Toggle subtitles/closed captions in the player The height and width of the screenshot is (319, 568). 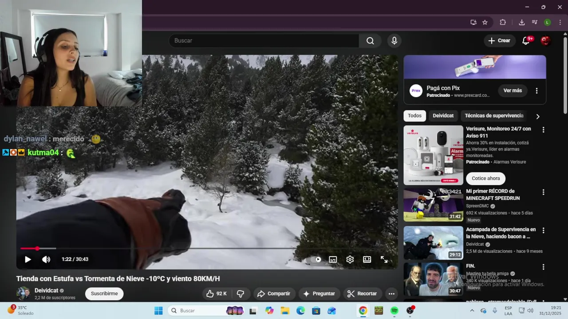[x=333, y=260]
